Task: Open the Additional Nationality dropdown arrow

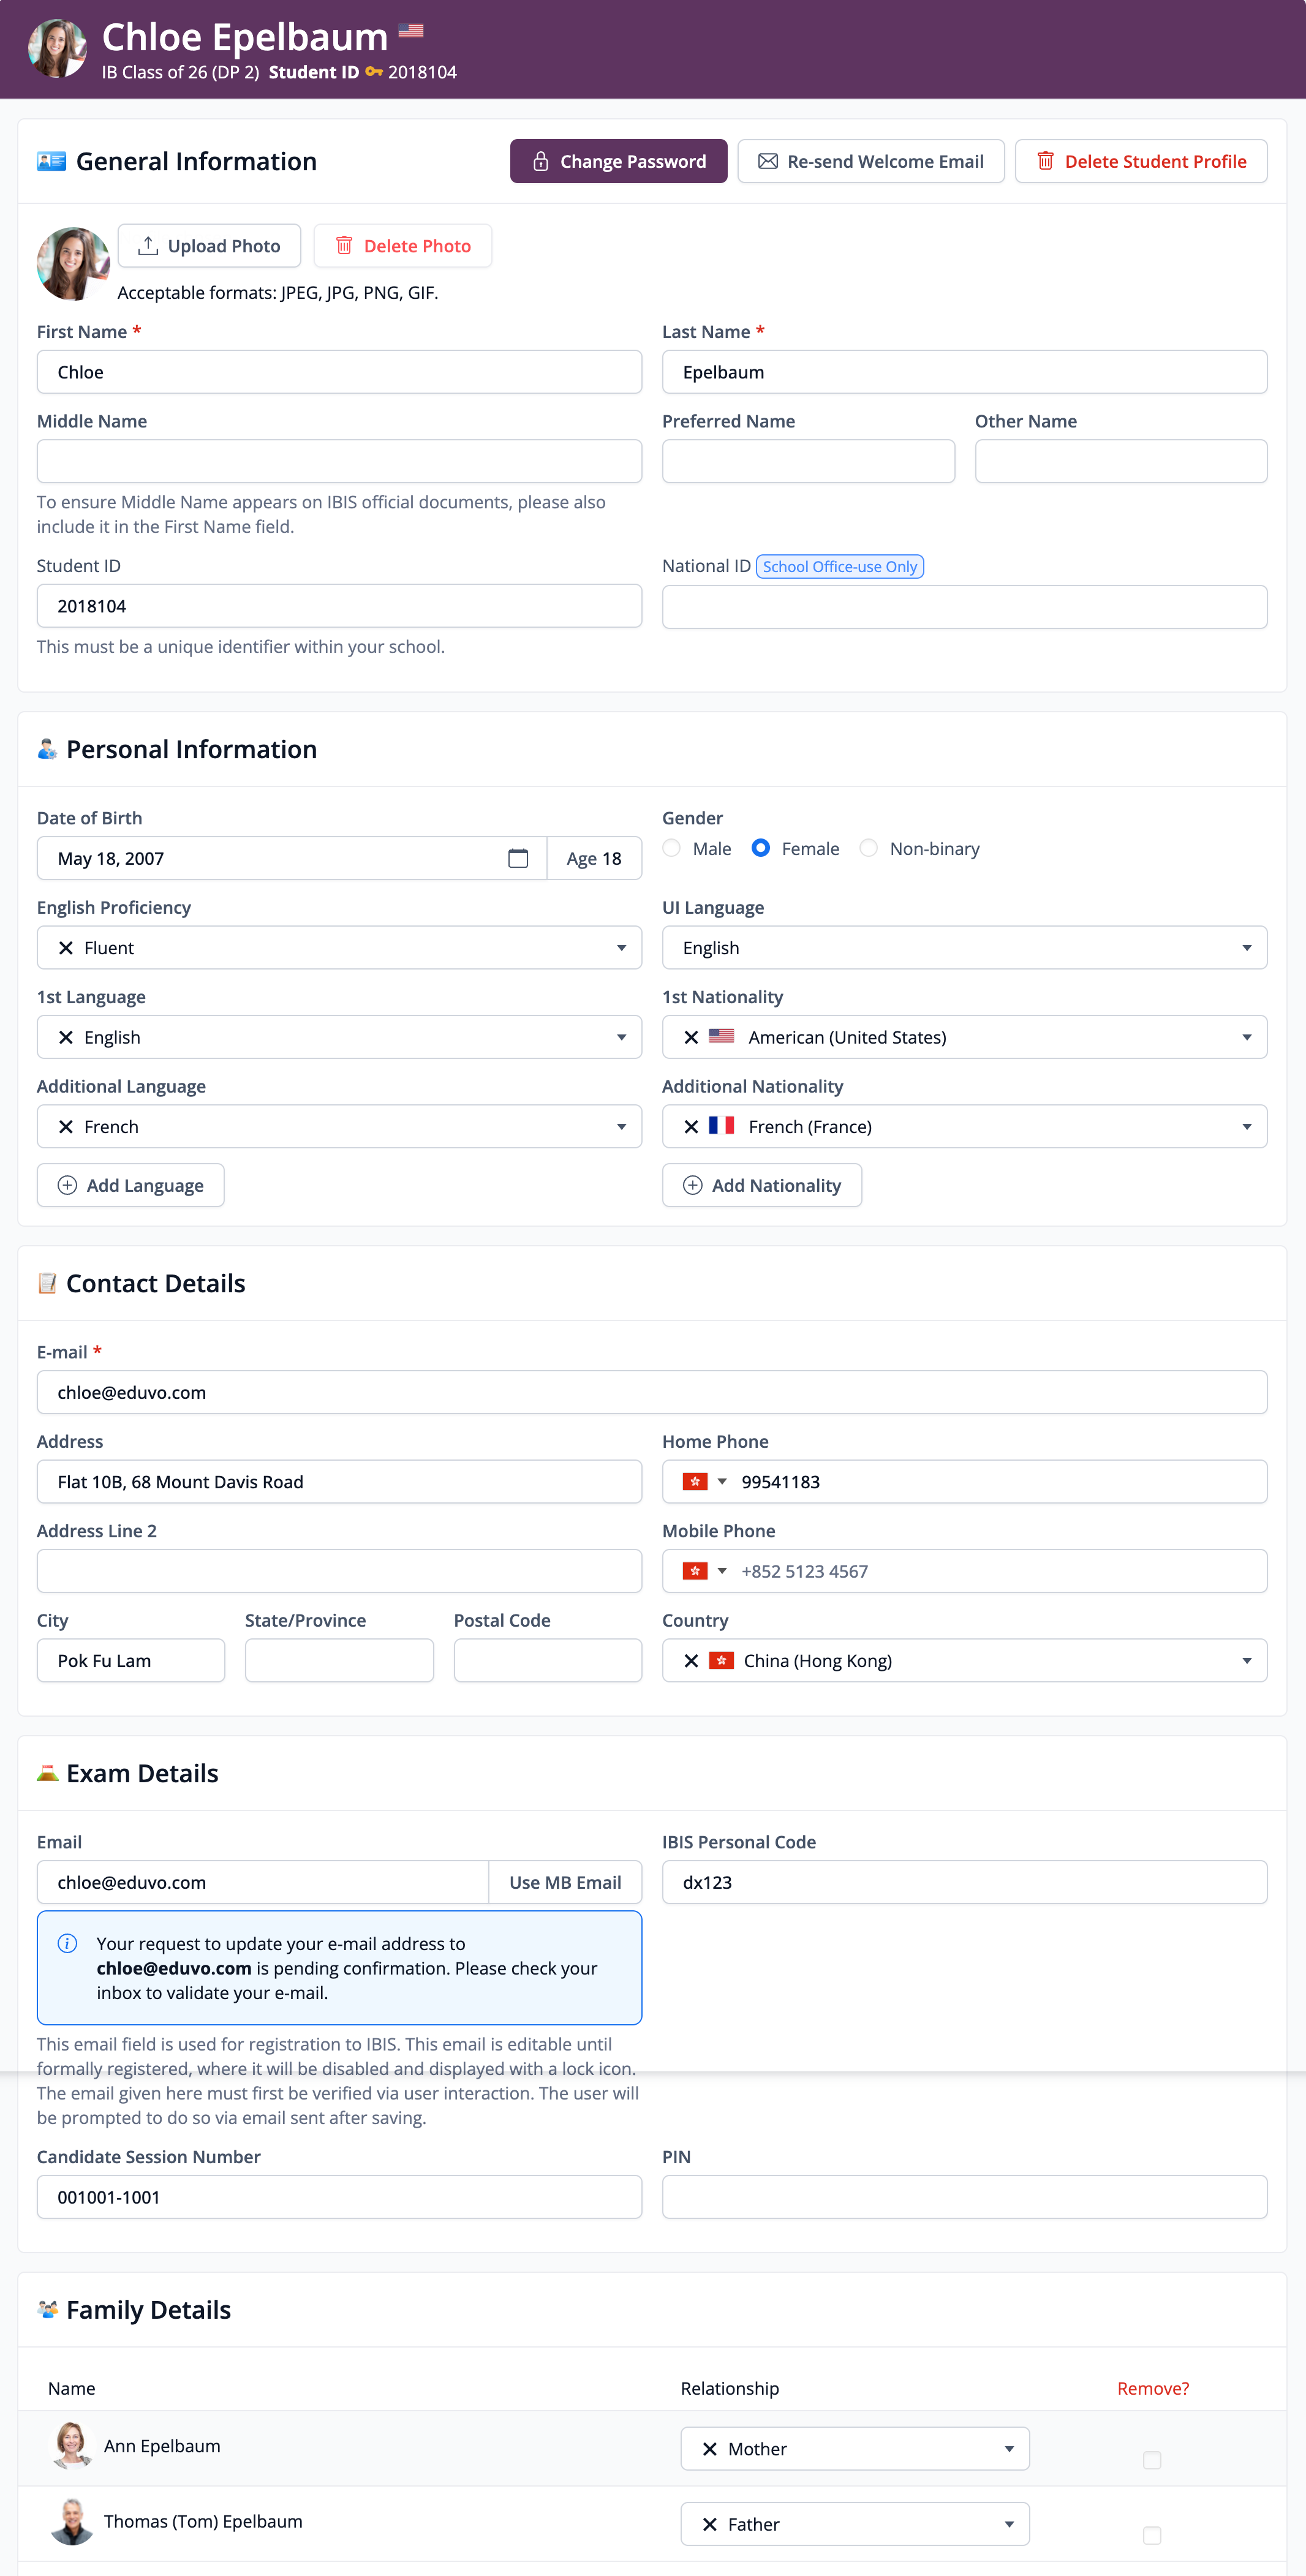Action: (1246, 1126)
